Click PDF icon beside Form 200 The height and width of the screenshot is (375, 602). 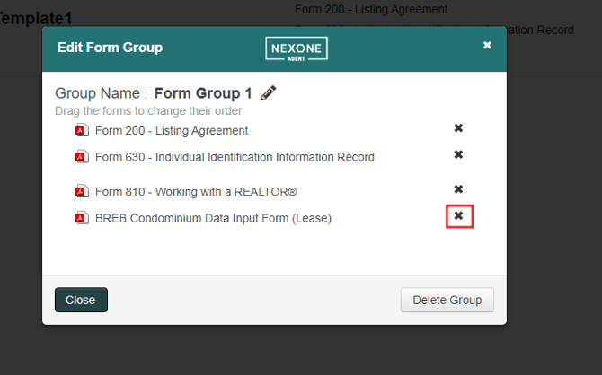click(x=82, y=130)
